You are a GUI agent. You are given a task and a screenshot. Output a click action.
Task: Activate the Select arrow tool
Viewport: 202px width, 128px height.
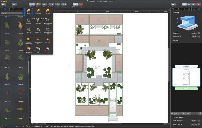(x=32, y=4)
